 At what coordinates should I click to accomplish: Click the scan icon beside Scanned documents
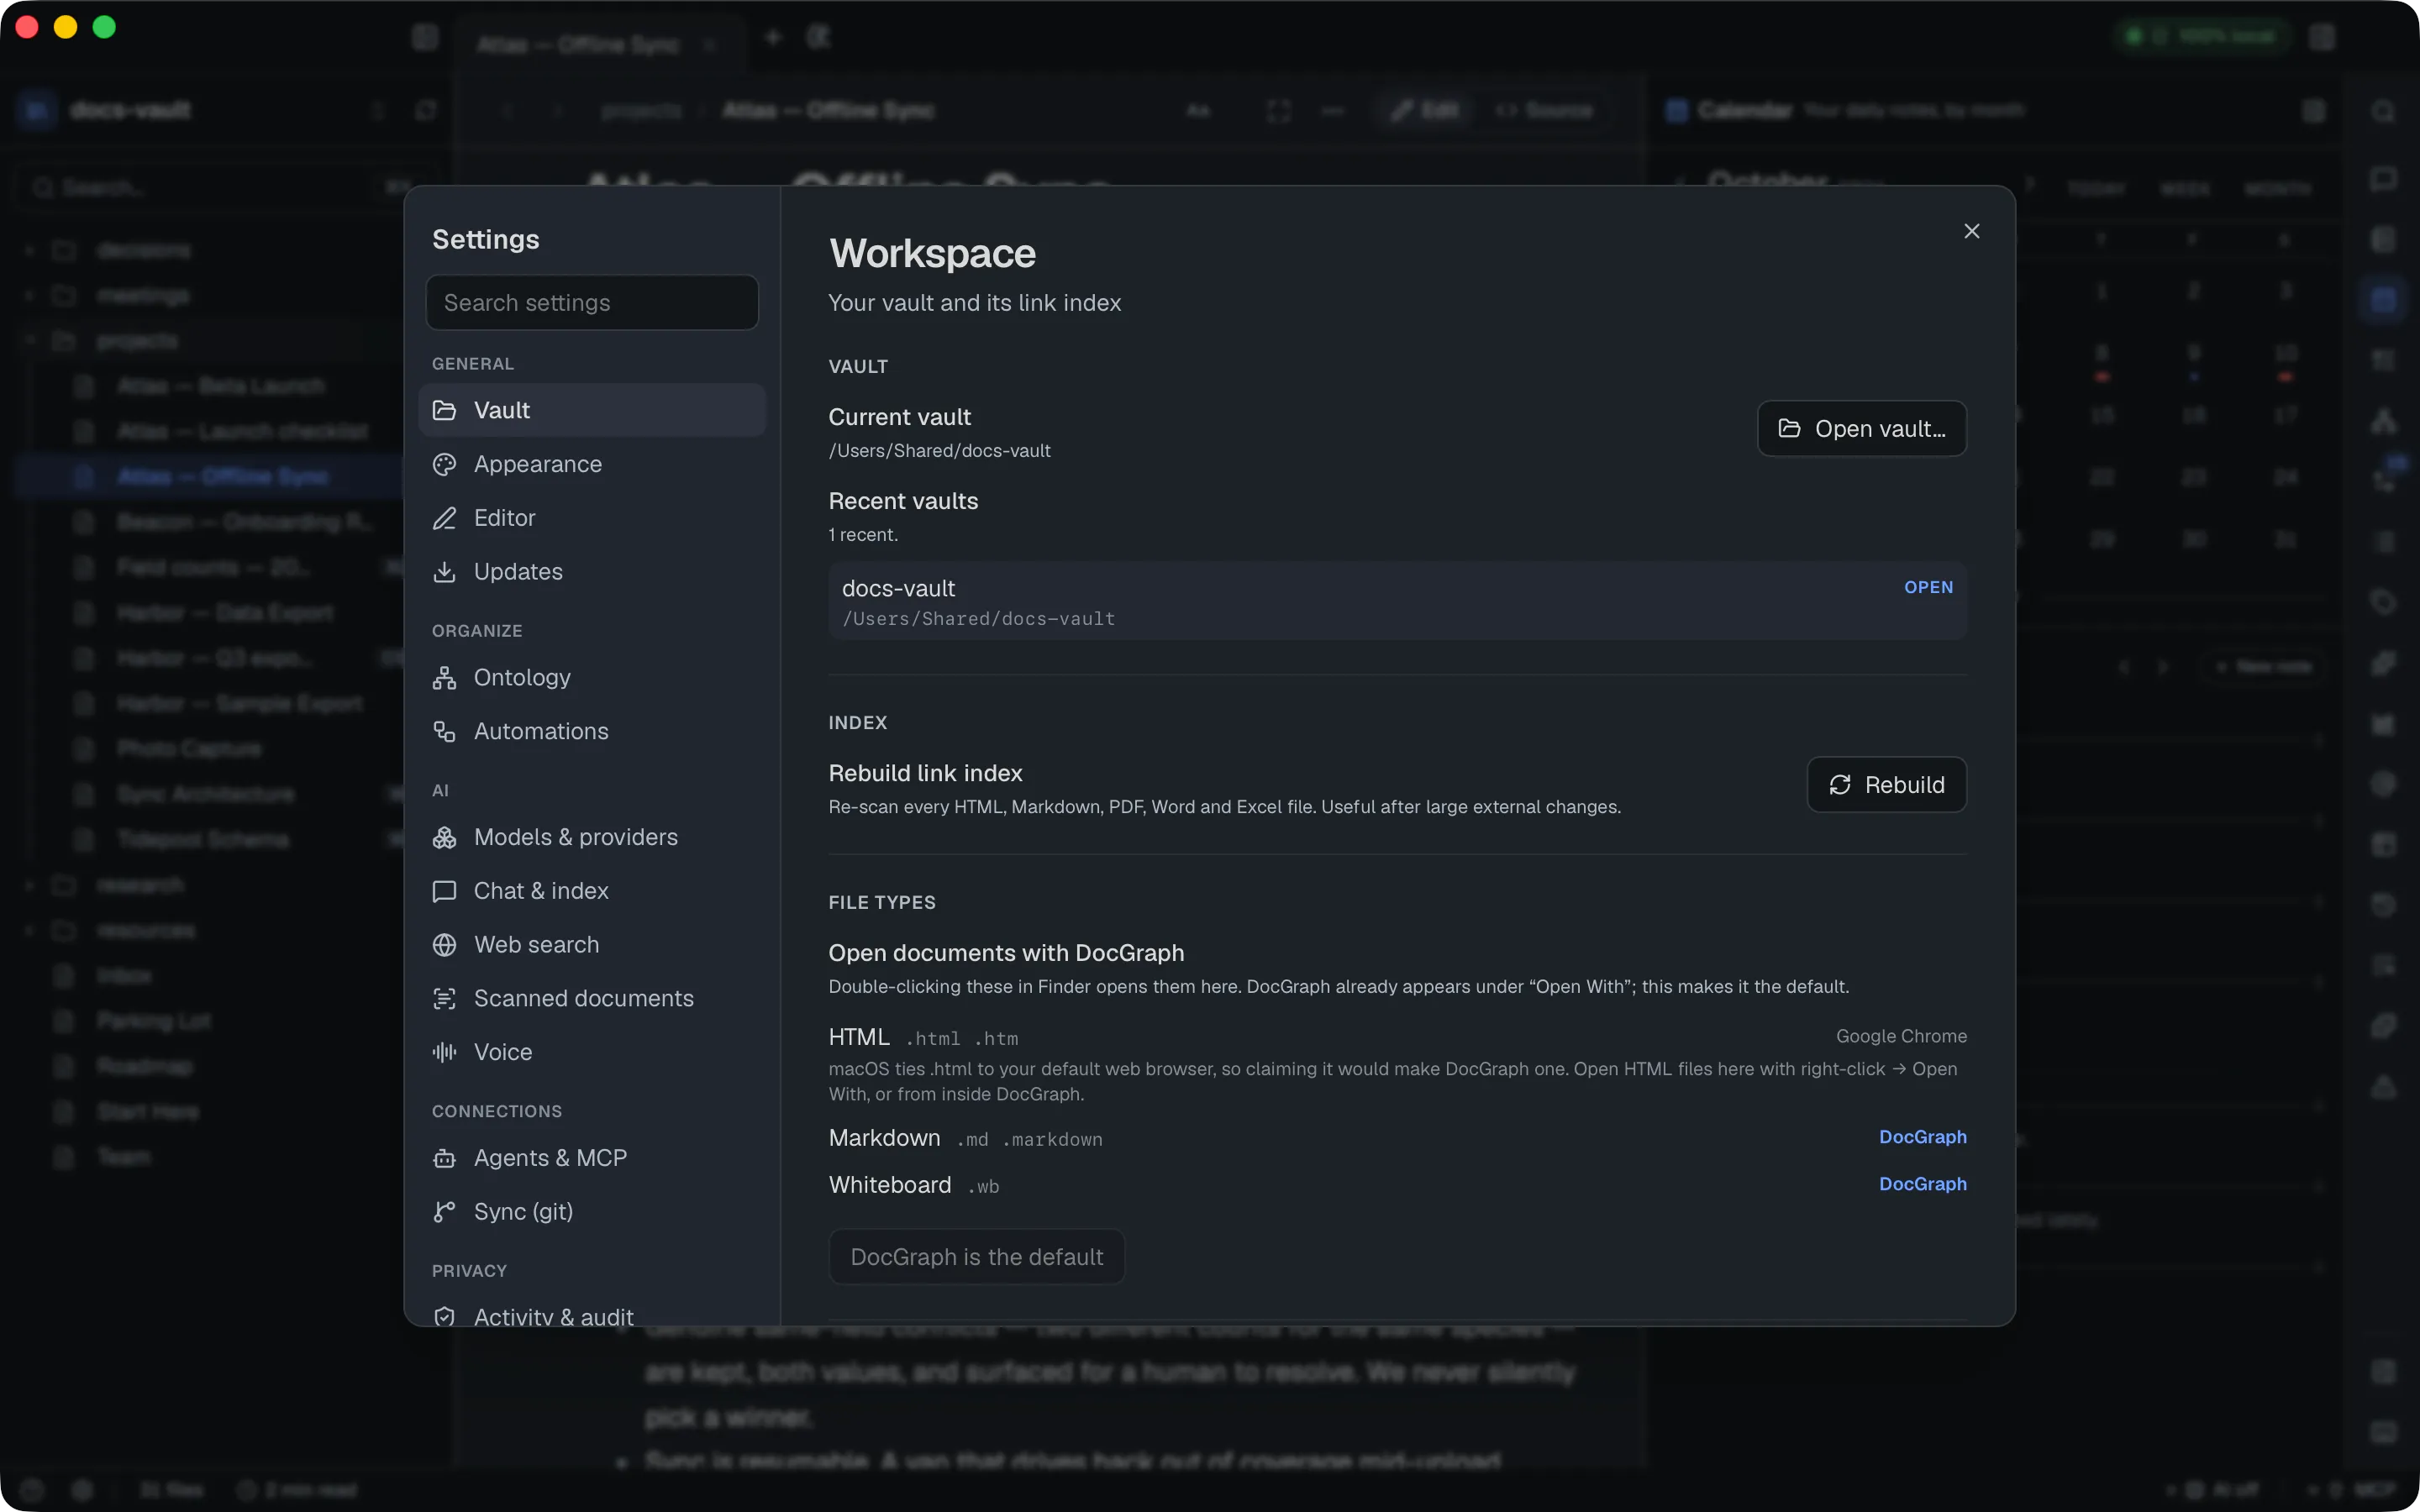click(x=445, y=999)
